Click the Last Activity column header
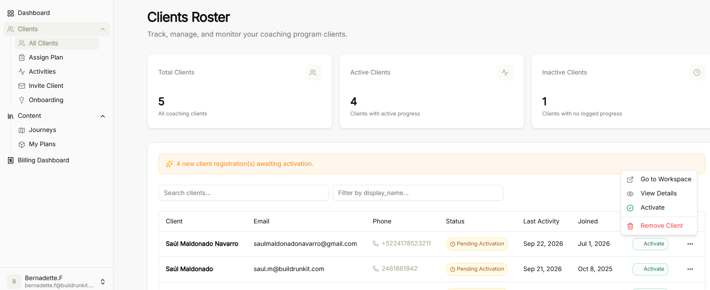Viewport: 710px width, 290px height. [x=541, y=221]
